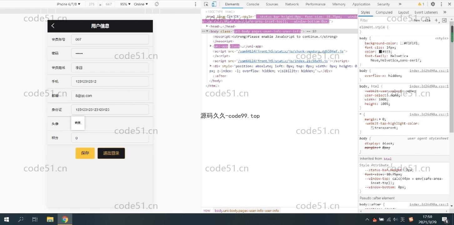
Task: Click the viewport width 375 field
Action: tap(92, 4)
